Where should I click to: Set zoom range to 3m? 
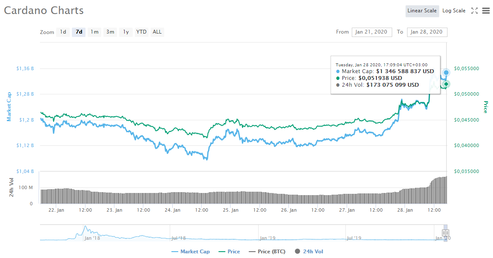click(x=110, y=32)
